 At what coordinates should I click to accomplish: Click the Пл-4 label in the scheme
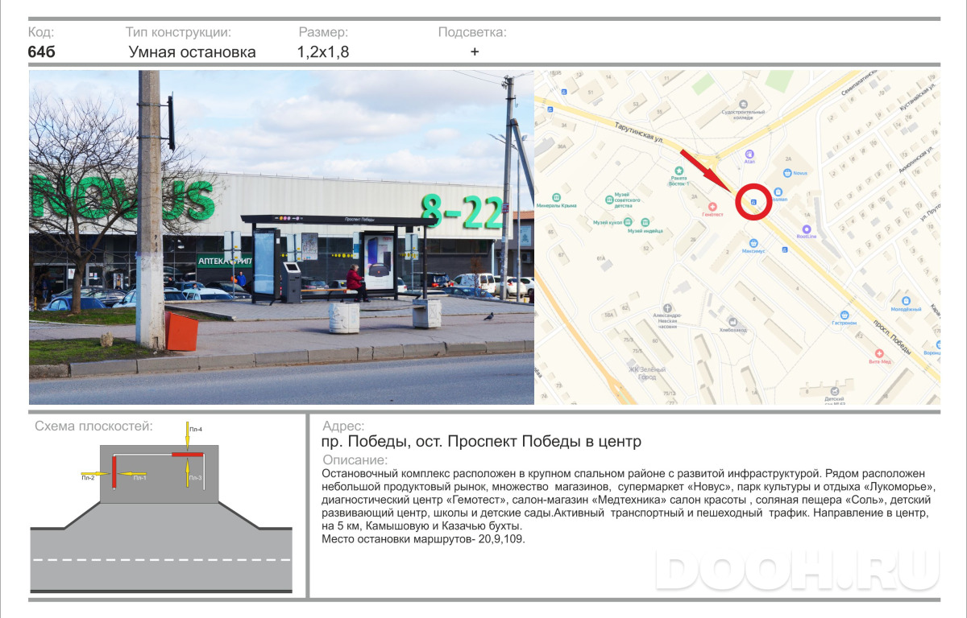click(196, 430)
